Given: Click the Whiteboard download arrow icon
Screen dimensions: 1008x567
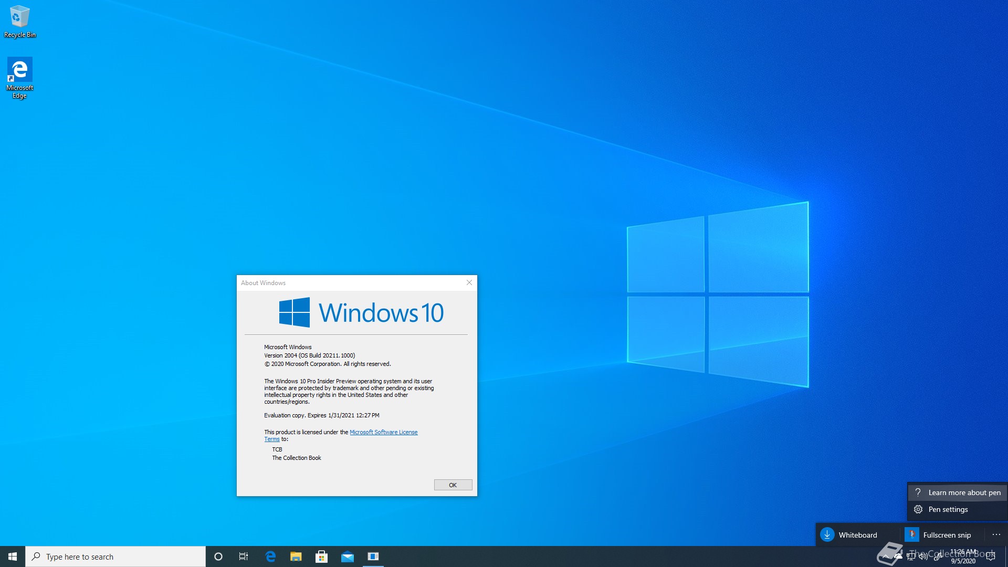Looking at the screenshot, I should tap(827, 534).
